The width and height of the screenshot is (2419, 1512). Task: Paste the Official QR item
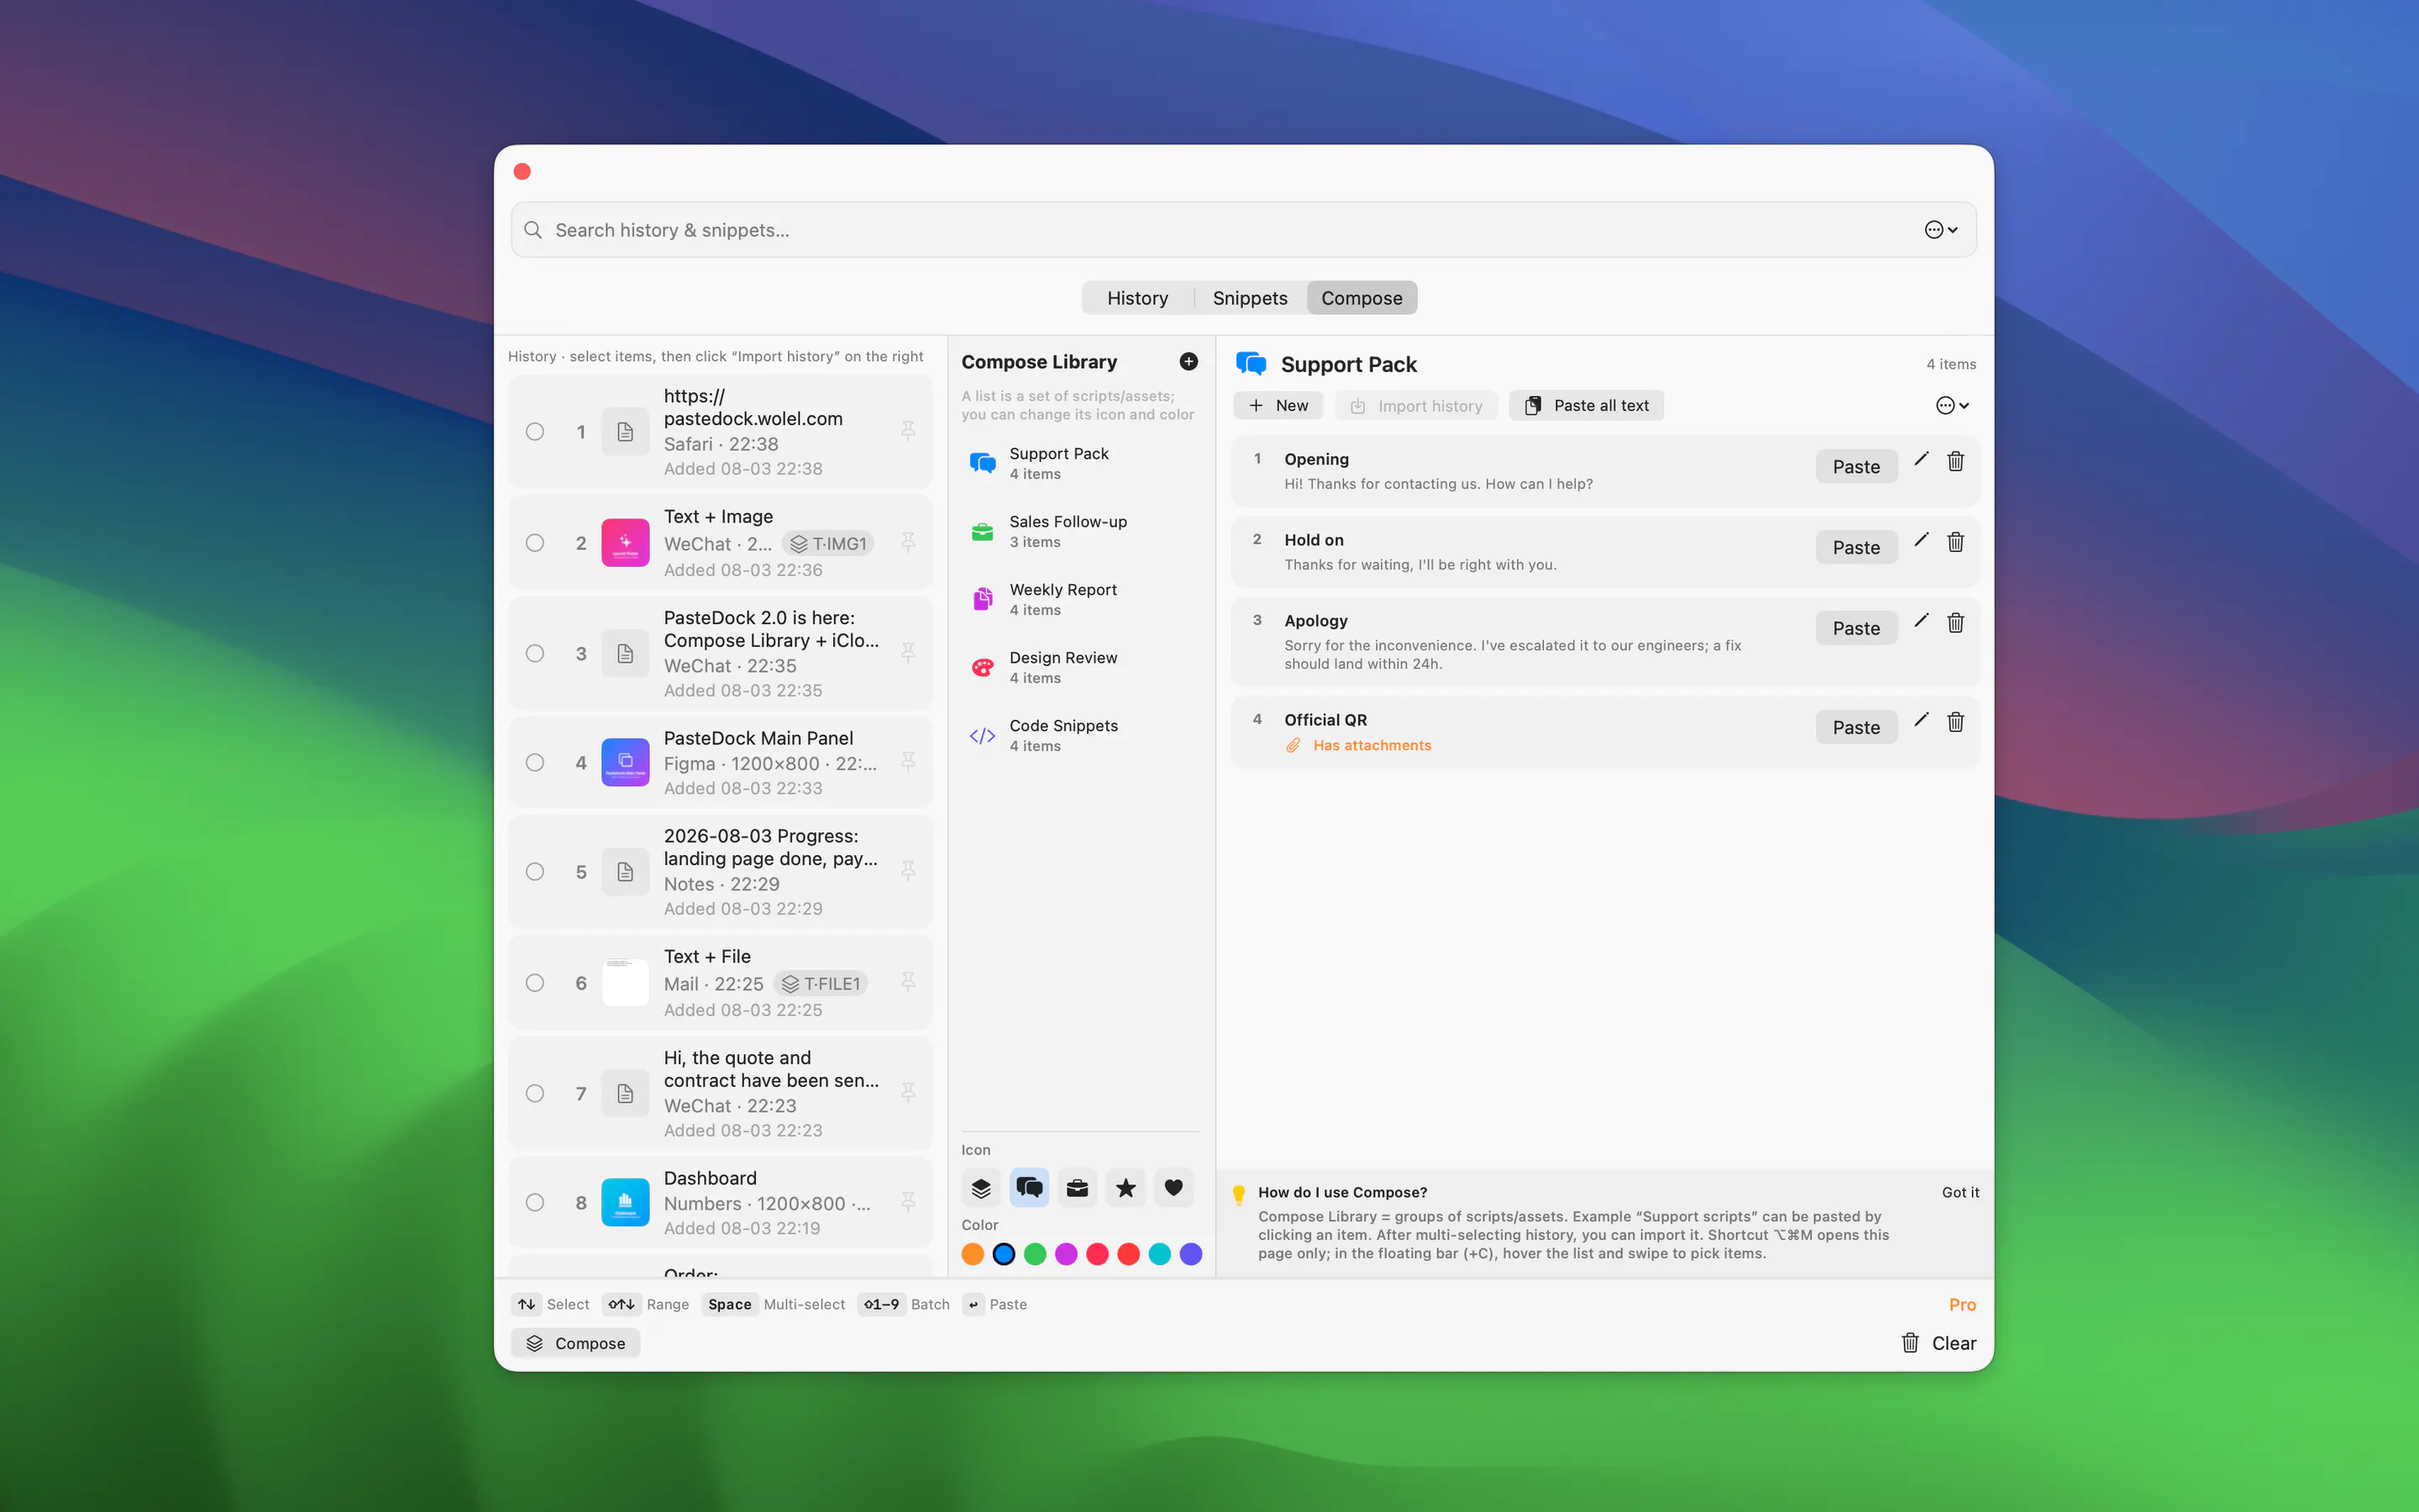pos(1856,728)
